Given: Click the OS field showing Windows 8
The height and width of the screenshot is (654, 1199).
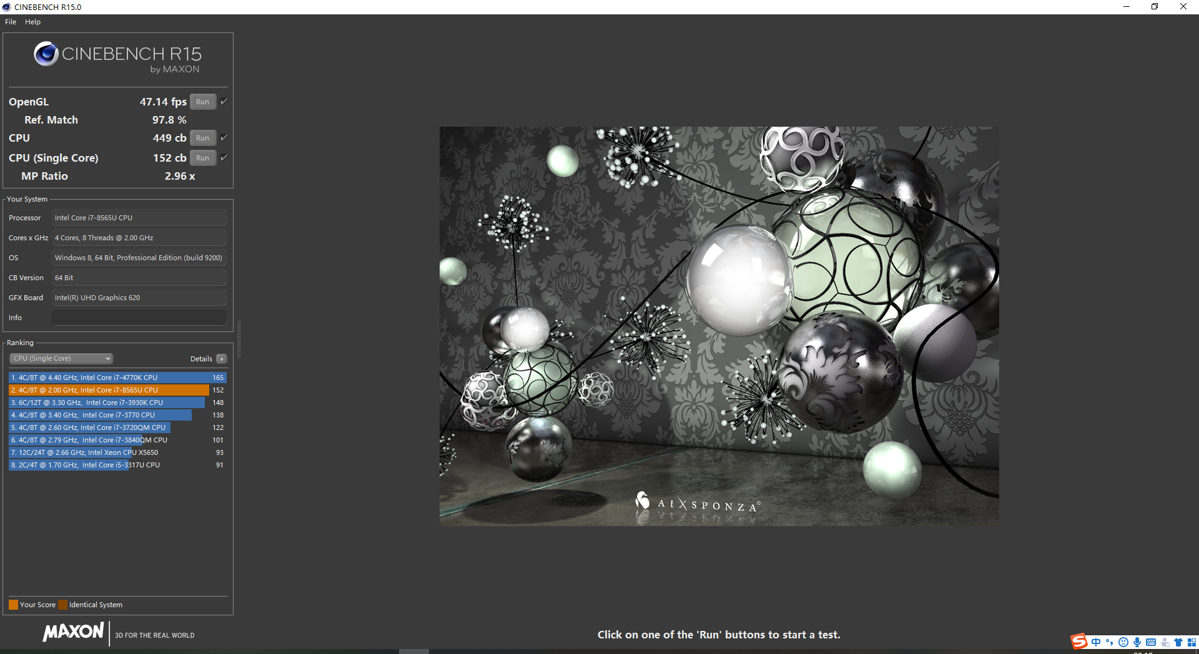Looking at the screenshot, I should (139, 258).
